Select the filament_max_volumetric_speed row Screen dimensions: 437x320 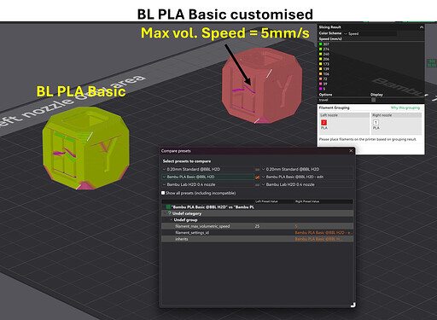pyautogui.click(x=258, y=226)
